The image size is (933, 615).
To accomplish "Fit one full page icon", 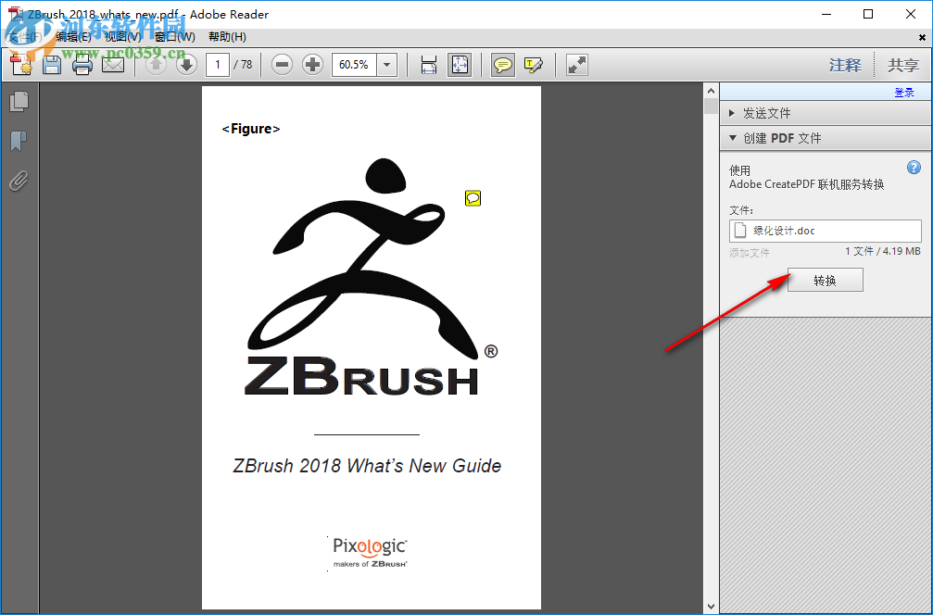I will 460,64.
